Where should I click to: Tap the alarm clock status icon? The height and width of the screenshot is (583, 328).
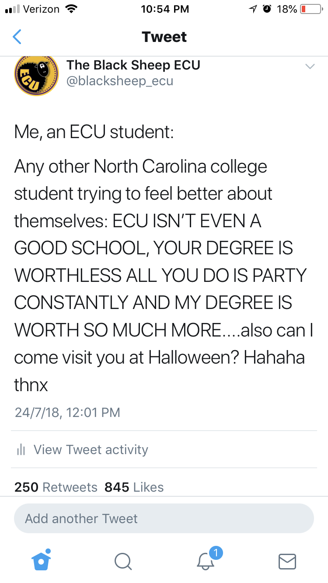pyautogui.click(x=266, y=9)
